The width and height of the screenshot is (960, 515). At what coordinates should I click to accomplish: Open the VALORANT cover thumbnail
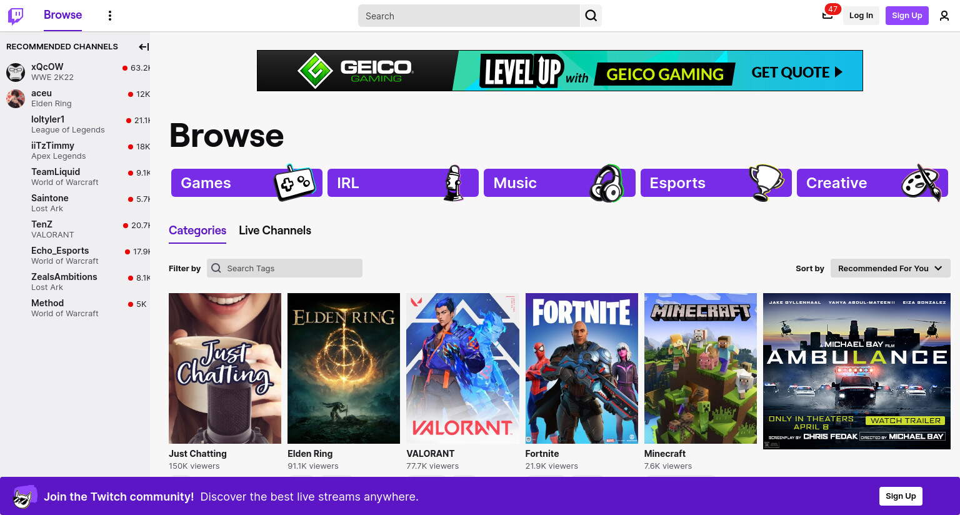pyautogui.click(x=462, y=368)
